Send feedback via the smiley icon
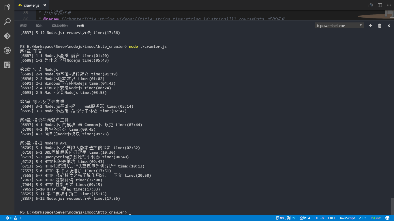Viewport: 394px width, 221px height. pyautogui.click(x=388, y=218)
